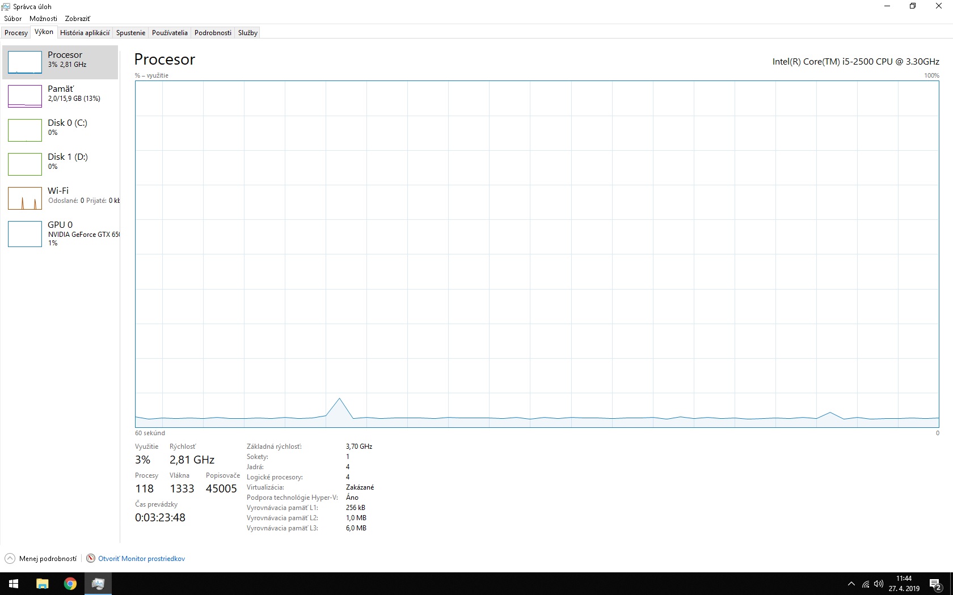Viewport: 953px width, 595px height.
Task: Click the 118 processes count
Action: [144, 488]
